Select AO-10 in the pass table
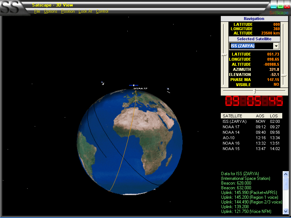291x218 pixels. 229,138
